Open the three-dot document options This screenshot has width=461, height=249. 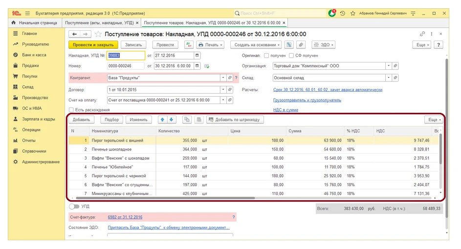tap(432, 34)
